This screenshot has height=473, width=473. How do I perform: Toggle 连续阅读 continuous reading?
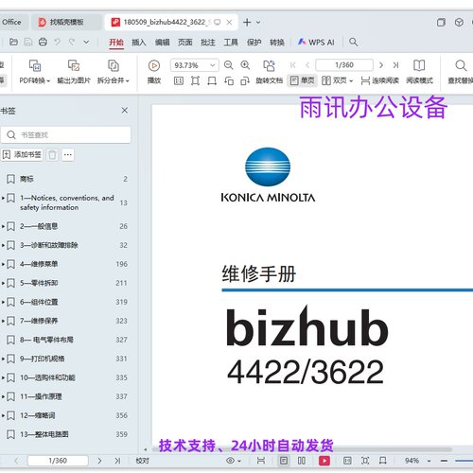[380, 80]
